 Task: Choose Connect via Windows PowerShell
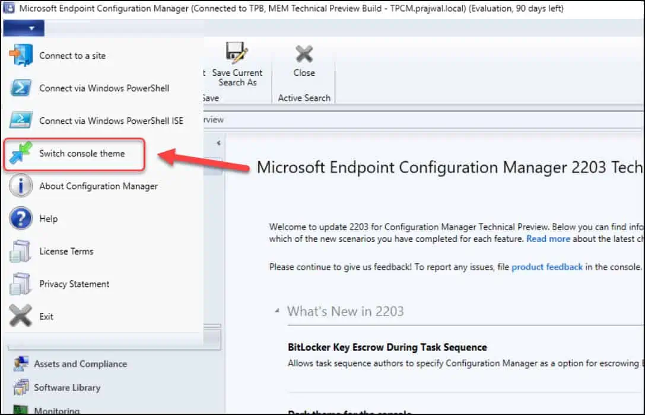[x=104, y=88]
